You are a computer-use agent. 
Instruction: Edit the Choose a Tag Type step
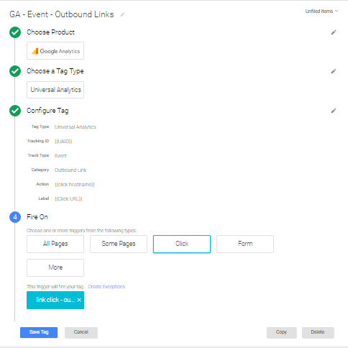pyautogui.click(x=334, y=71)
